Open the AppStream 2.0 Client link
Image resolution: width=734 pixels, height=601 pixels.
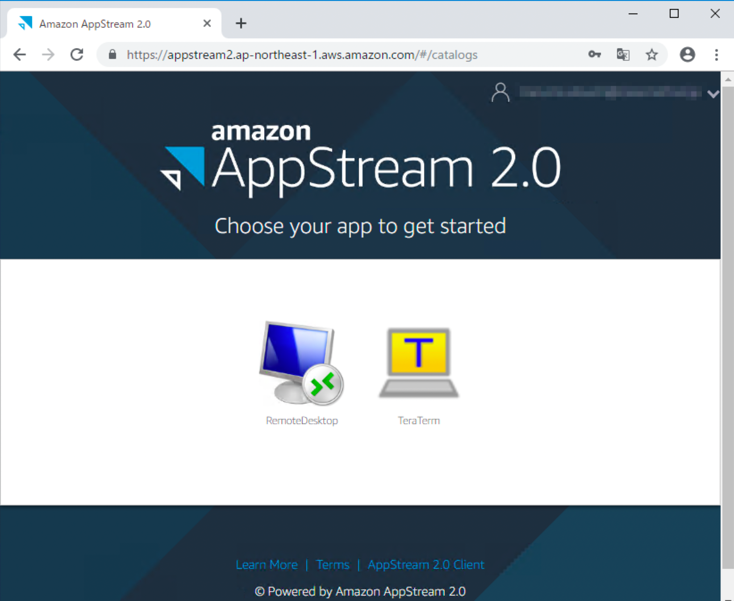click(x=426, y=565)
